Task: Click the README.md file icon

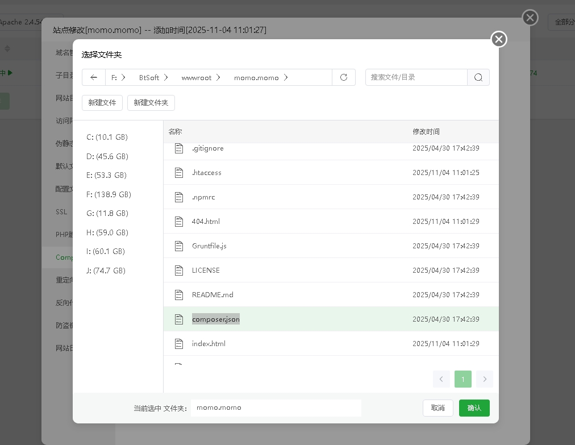Action: click(x=179, y=294)
